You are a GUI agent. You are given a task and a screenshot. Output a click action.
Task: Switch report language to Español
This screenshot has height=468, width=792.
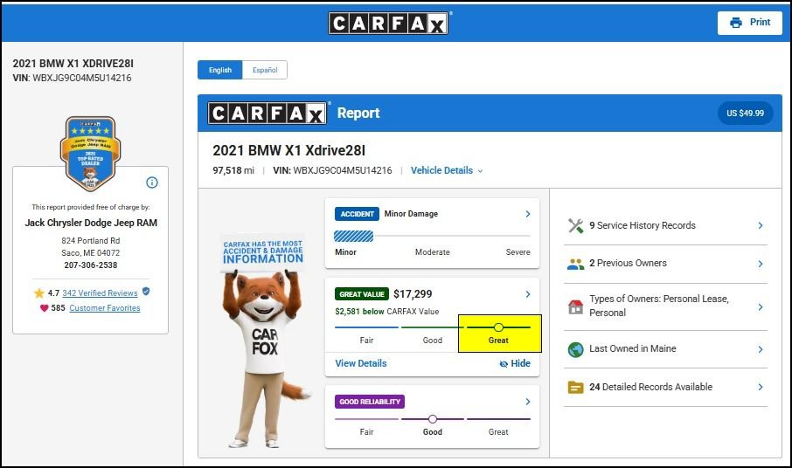point(265,70)
